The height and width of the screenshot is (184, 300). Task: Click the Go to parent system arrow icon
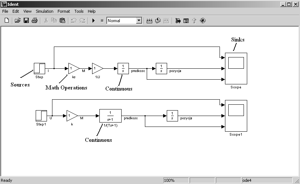pyautogui.click(x=194, y=21)
